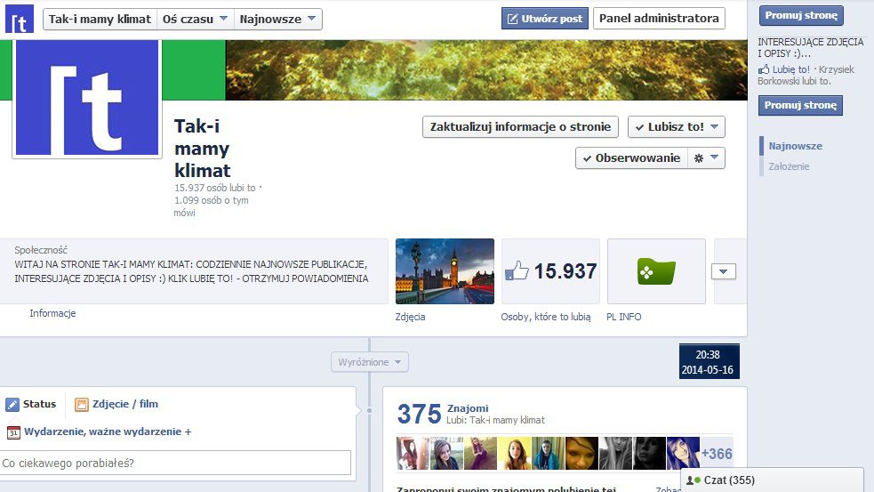
Task: Open the Wyróżnione filter dropdown
Action: (370, 362)
